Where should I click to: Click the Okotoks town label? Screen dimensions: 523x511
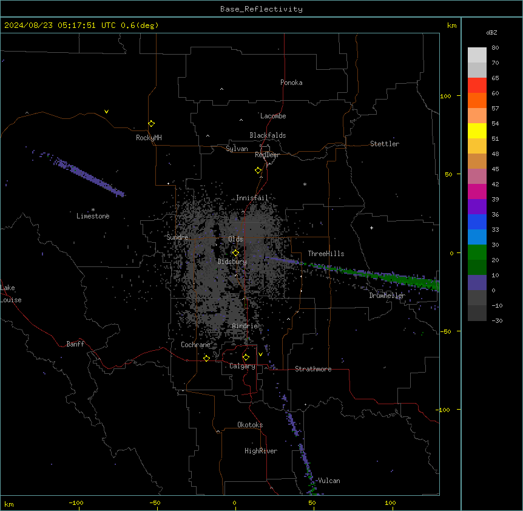250,425
